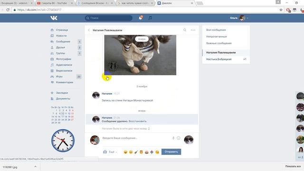Attach photo using camera icon
This screenshot has width=304, height=171.
coord(105,152)
